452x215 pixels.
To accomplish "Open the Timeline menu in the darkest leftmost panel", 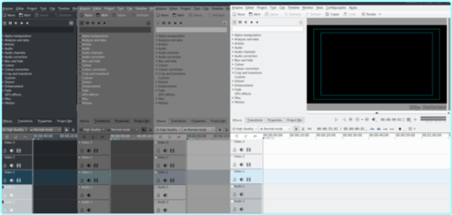I will pyautogui.click(x=64, y=9).
